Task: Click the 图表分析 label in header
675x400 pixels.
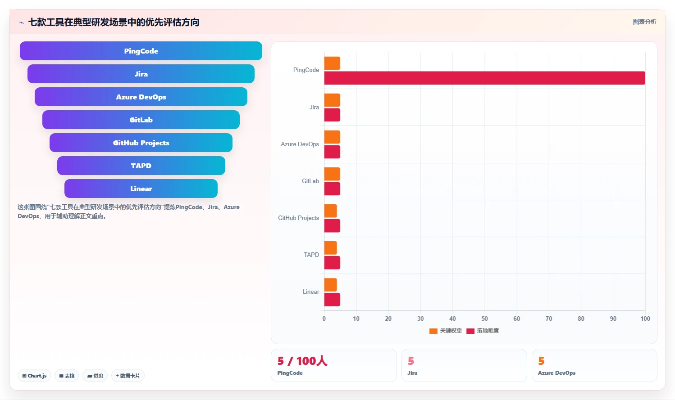Action: [x=644, y=22]
